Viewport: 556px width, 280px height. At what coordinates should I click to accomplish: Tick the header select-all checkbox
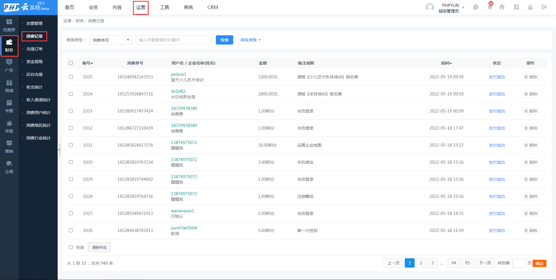(71, 63)
